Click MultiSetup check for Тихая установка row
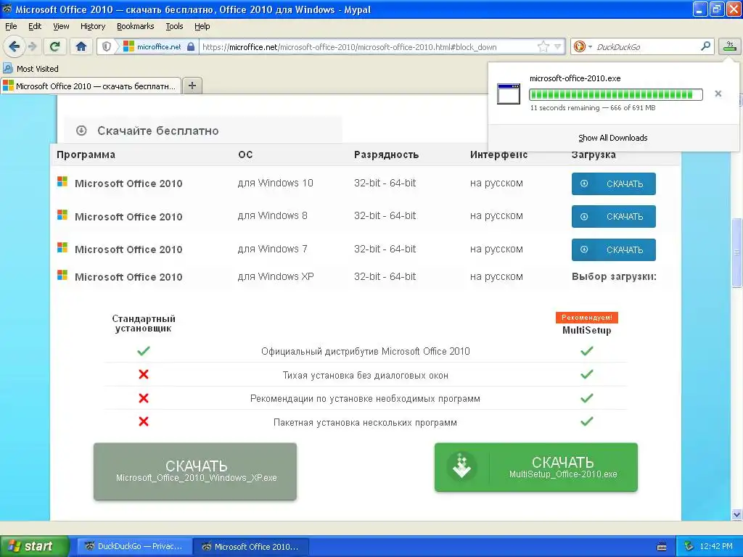 (x=586, y=374)
